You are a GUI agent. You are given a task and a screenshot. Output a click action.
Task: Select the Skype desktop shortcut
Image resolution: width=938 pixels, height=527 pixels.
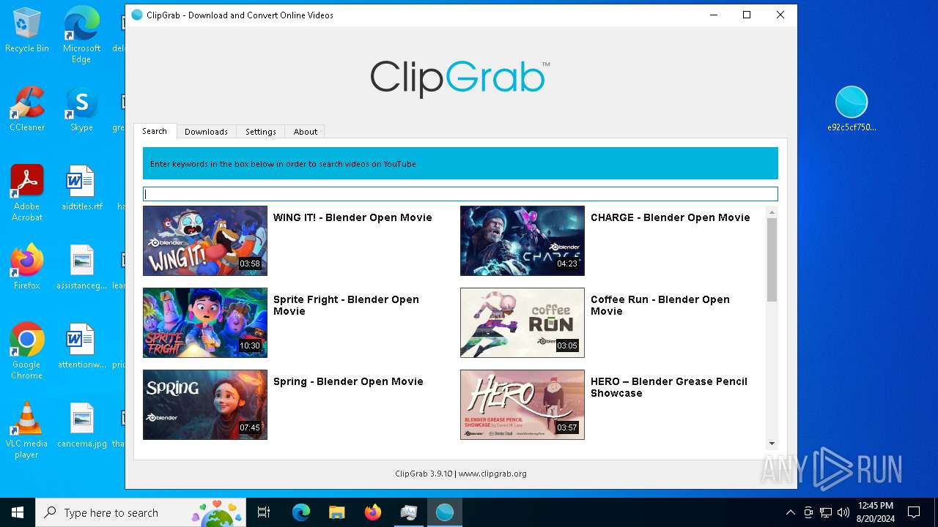pyautogui.click(x=81, y=110)
